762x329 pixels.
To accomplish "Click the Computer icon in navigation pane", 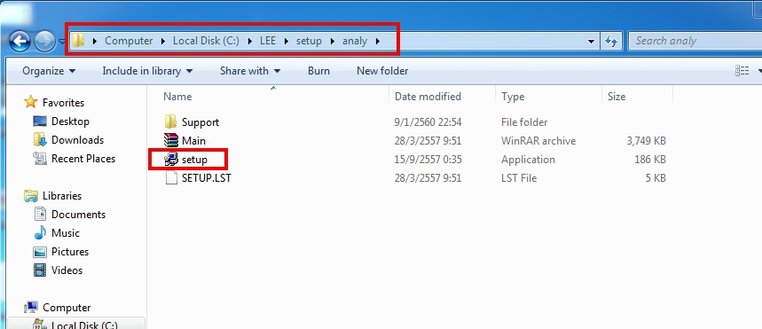I will coord(31,308).
